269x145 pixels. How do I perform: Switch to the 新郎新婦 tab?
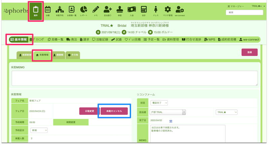[25, 55]
